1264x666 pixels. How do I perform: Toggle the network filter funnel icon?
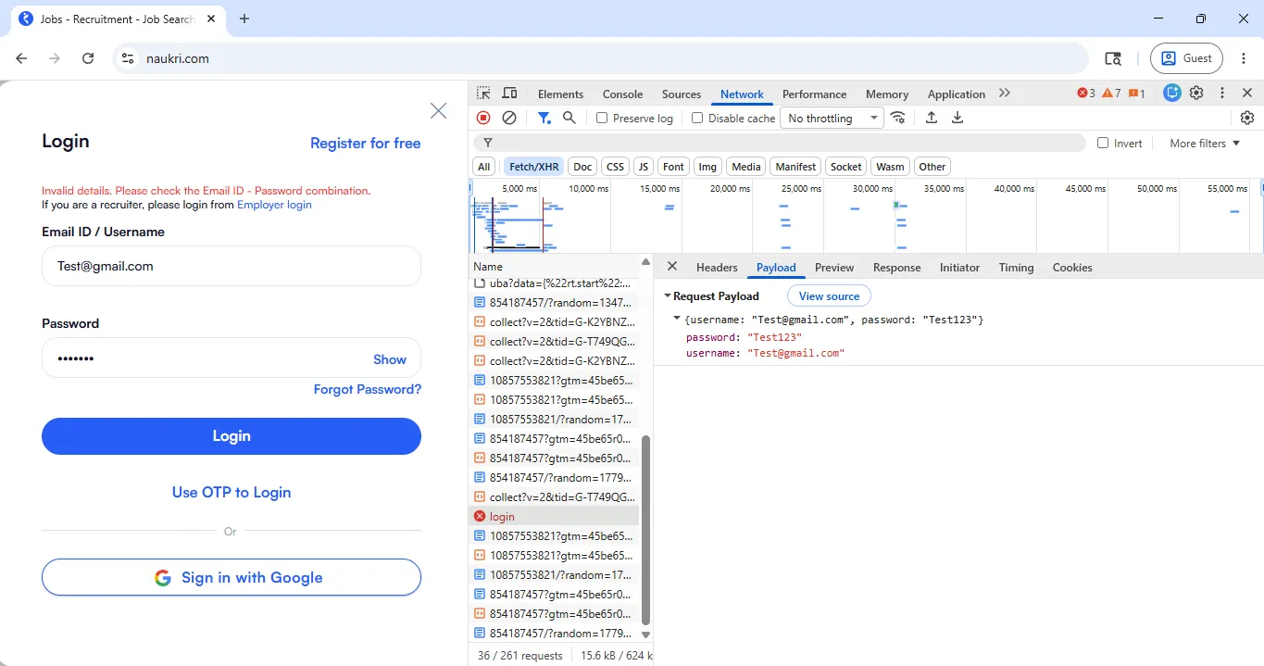click(x=544, y=118)
